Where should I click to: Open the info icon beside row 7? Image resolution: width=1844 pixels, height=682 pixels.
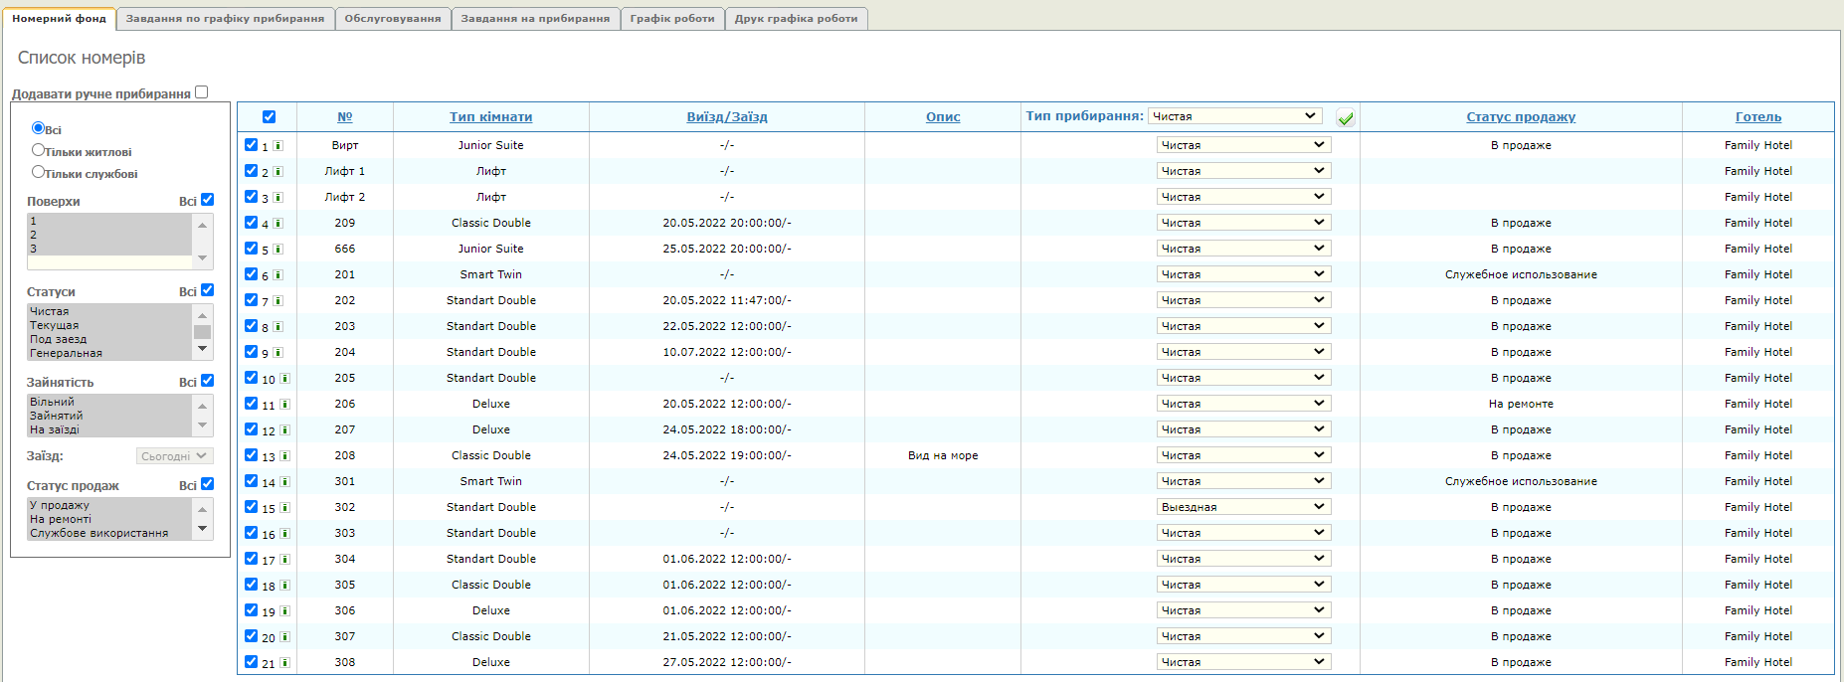(x=278, y=301)
